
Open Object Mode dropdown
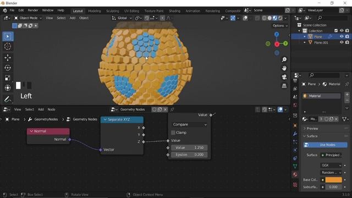[x=28, y=18]
